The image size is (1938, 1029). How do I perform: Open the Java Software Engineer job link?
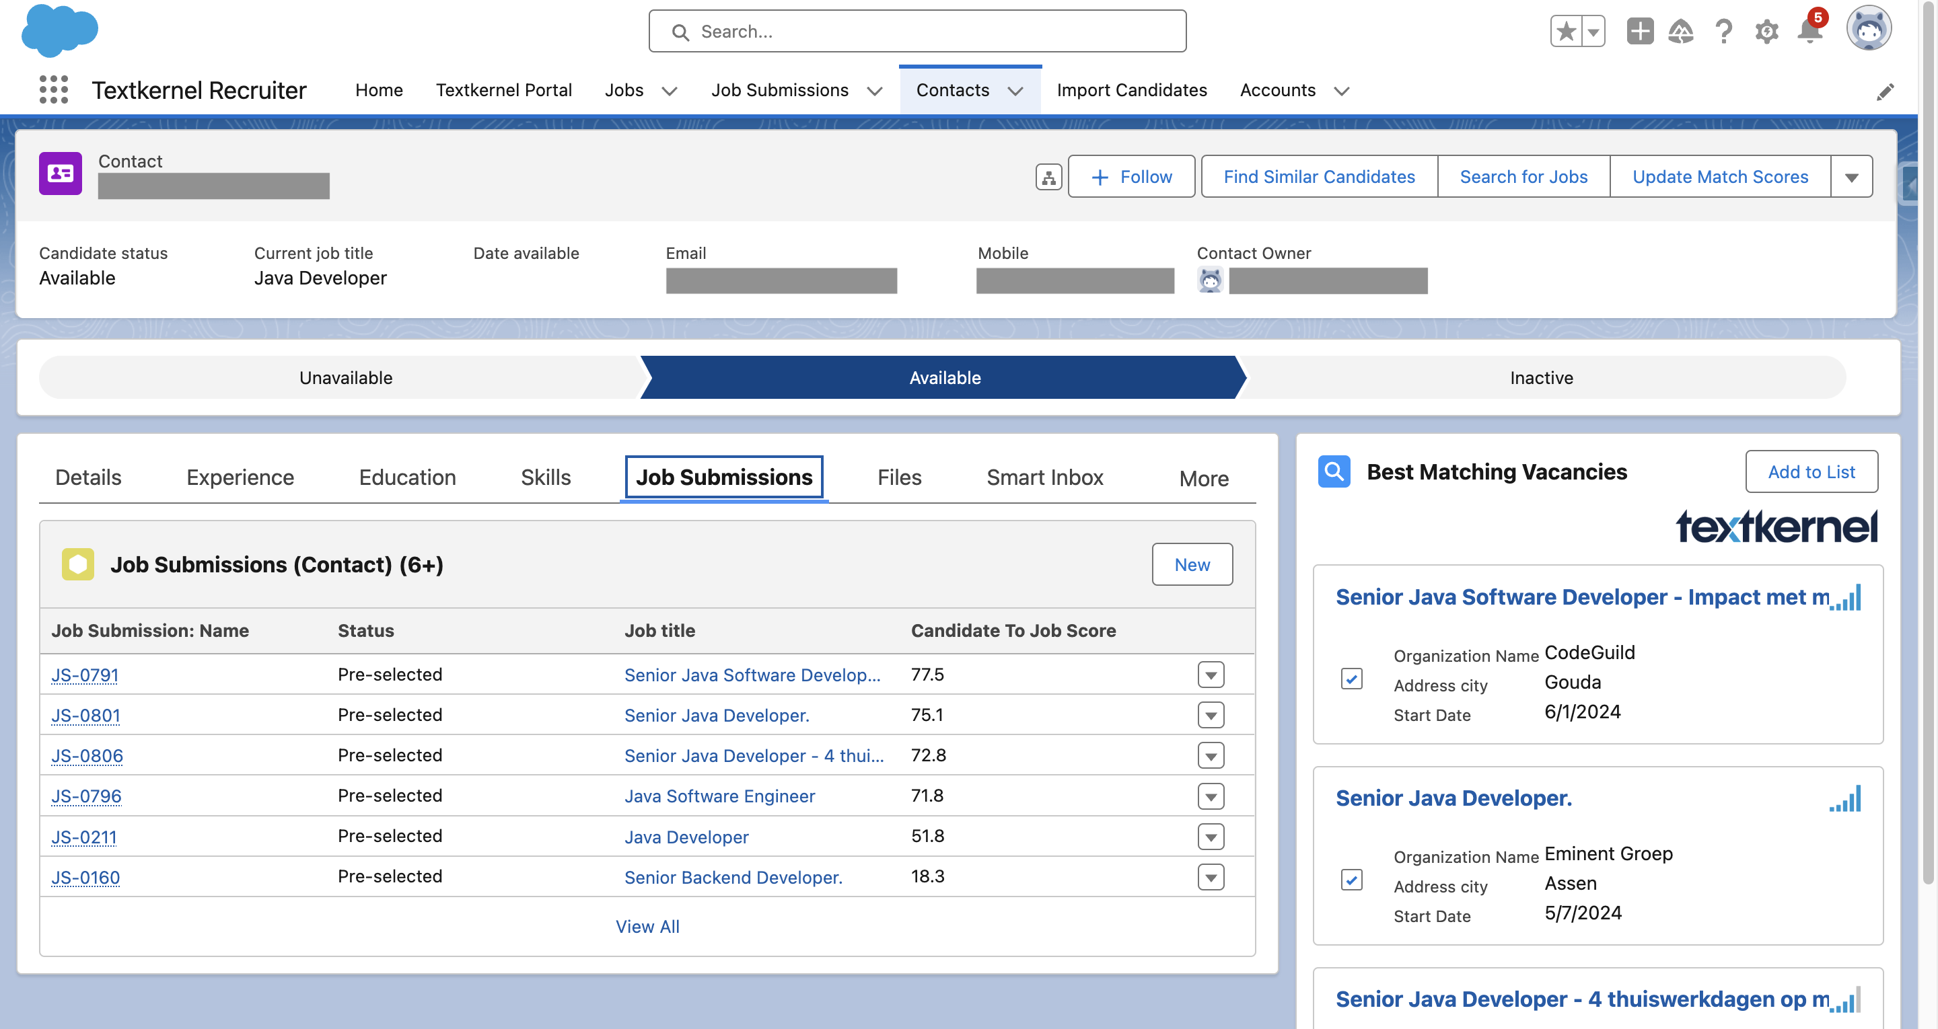(x=719, y=796)
